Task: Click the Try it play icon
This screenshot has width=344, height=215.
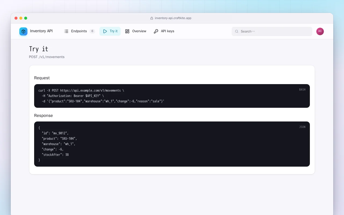Action: [x=105, y=31]
